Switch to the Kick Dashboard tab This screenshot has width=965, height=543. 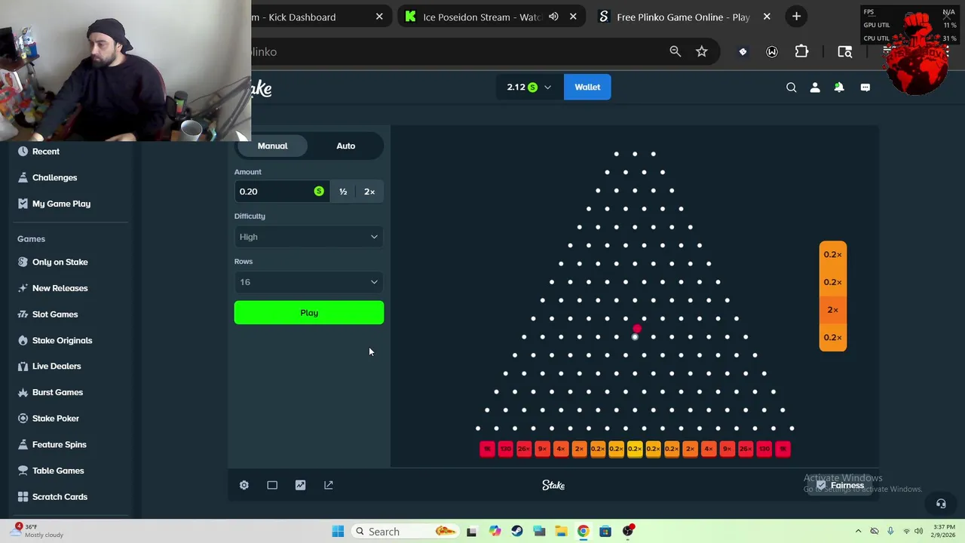(294, 17)
